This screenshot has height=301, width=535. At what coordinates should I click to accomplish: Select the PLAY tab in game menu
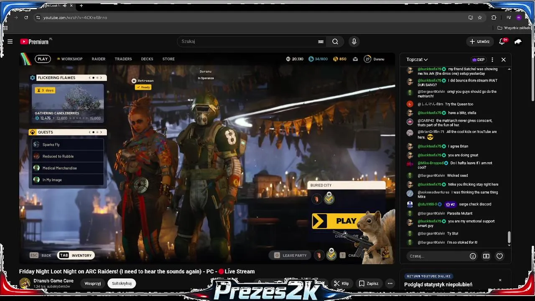pos(43,59)
